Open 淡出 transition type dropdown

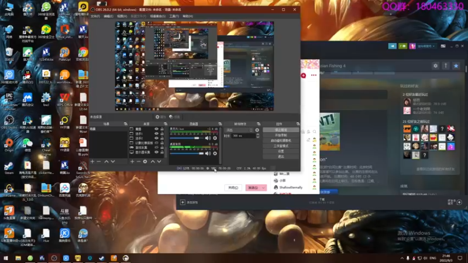239,130
